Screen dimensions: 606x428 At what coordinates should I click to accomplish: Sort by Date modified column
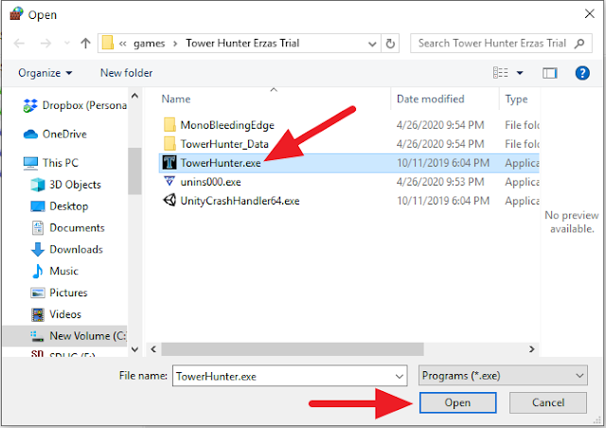[x=430, y=99]
